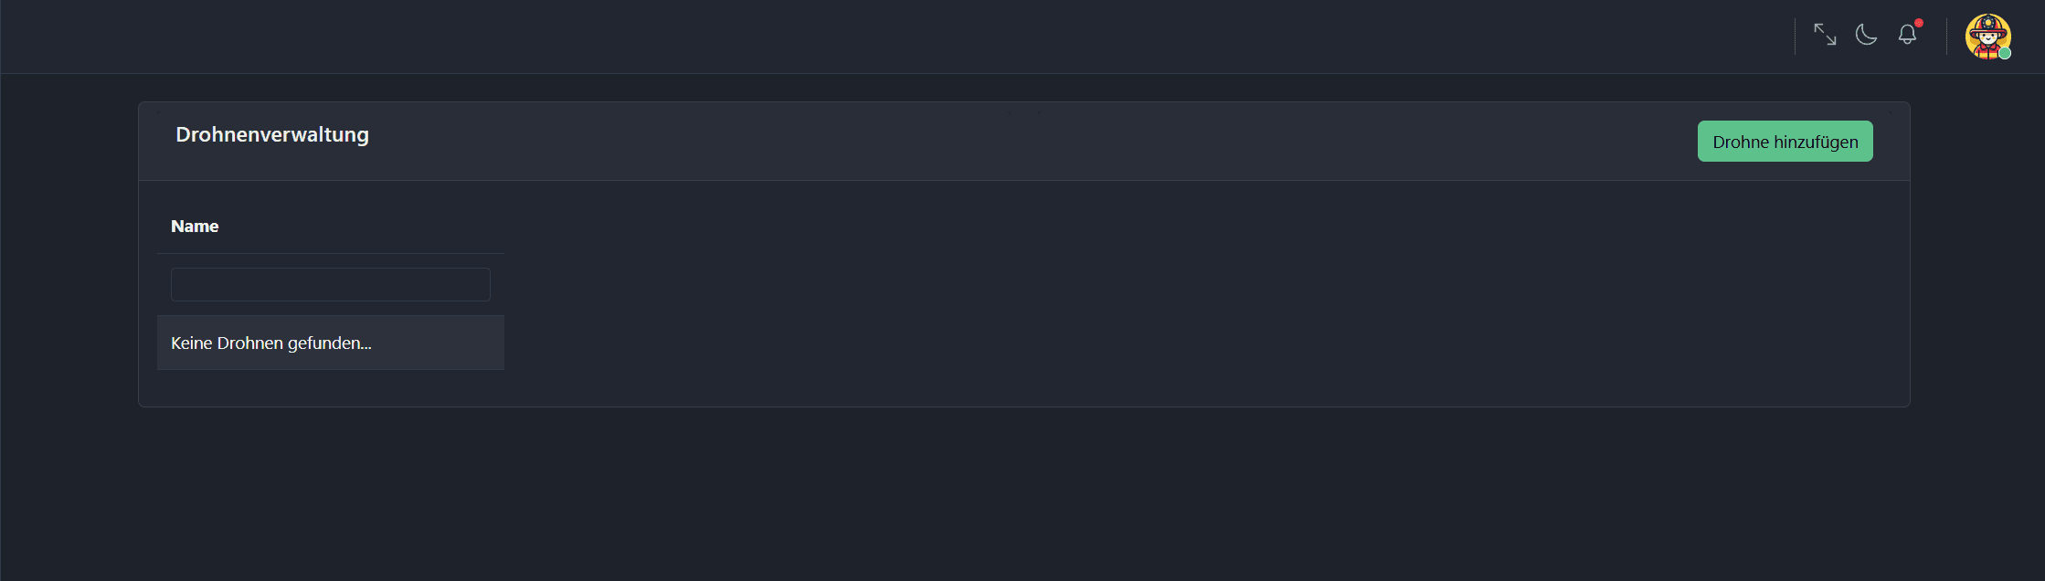The height and width of the screenshot is (581, 2045).
Task: Show the notification list from the header
Action: (1907, 36)
